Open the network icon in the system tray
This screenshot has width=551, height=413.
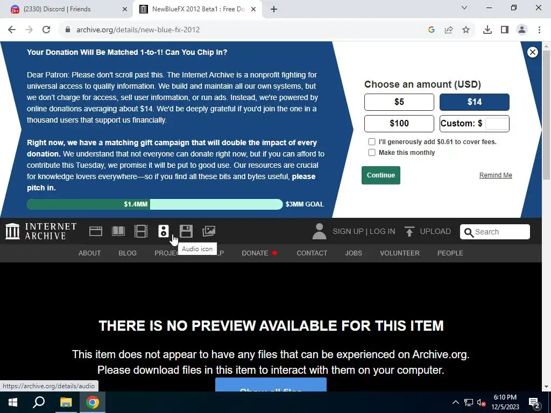click(469, 402)
